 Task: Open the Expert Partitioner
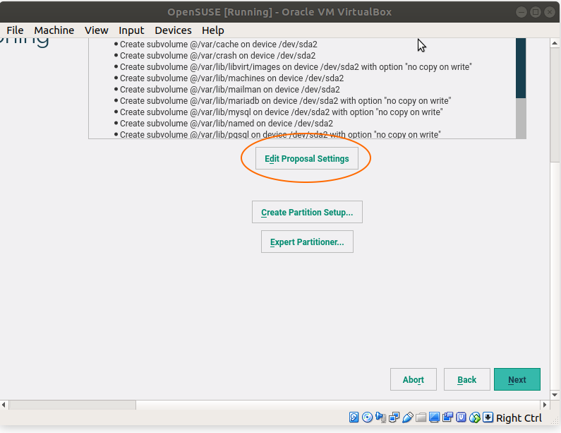coord(307,242)
